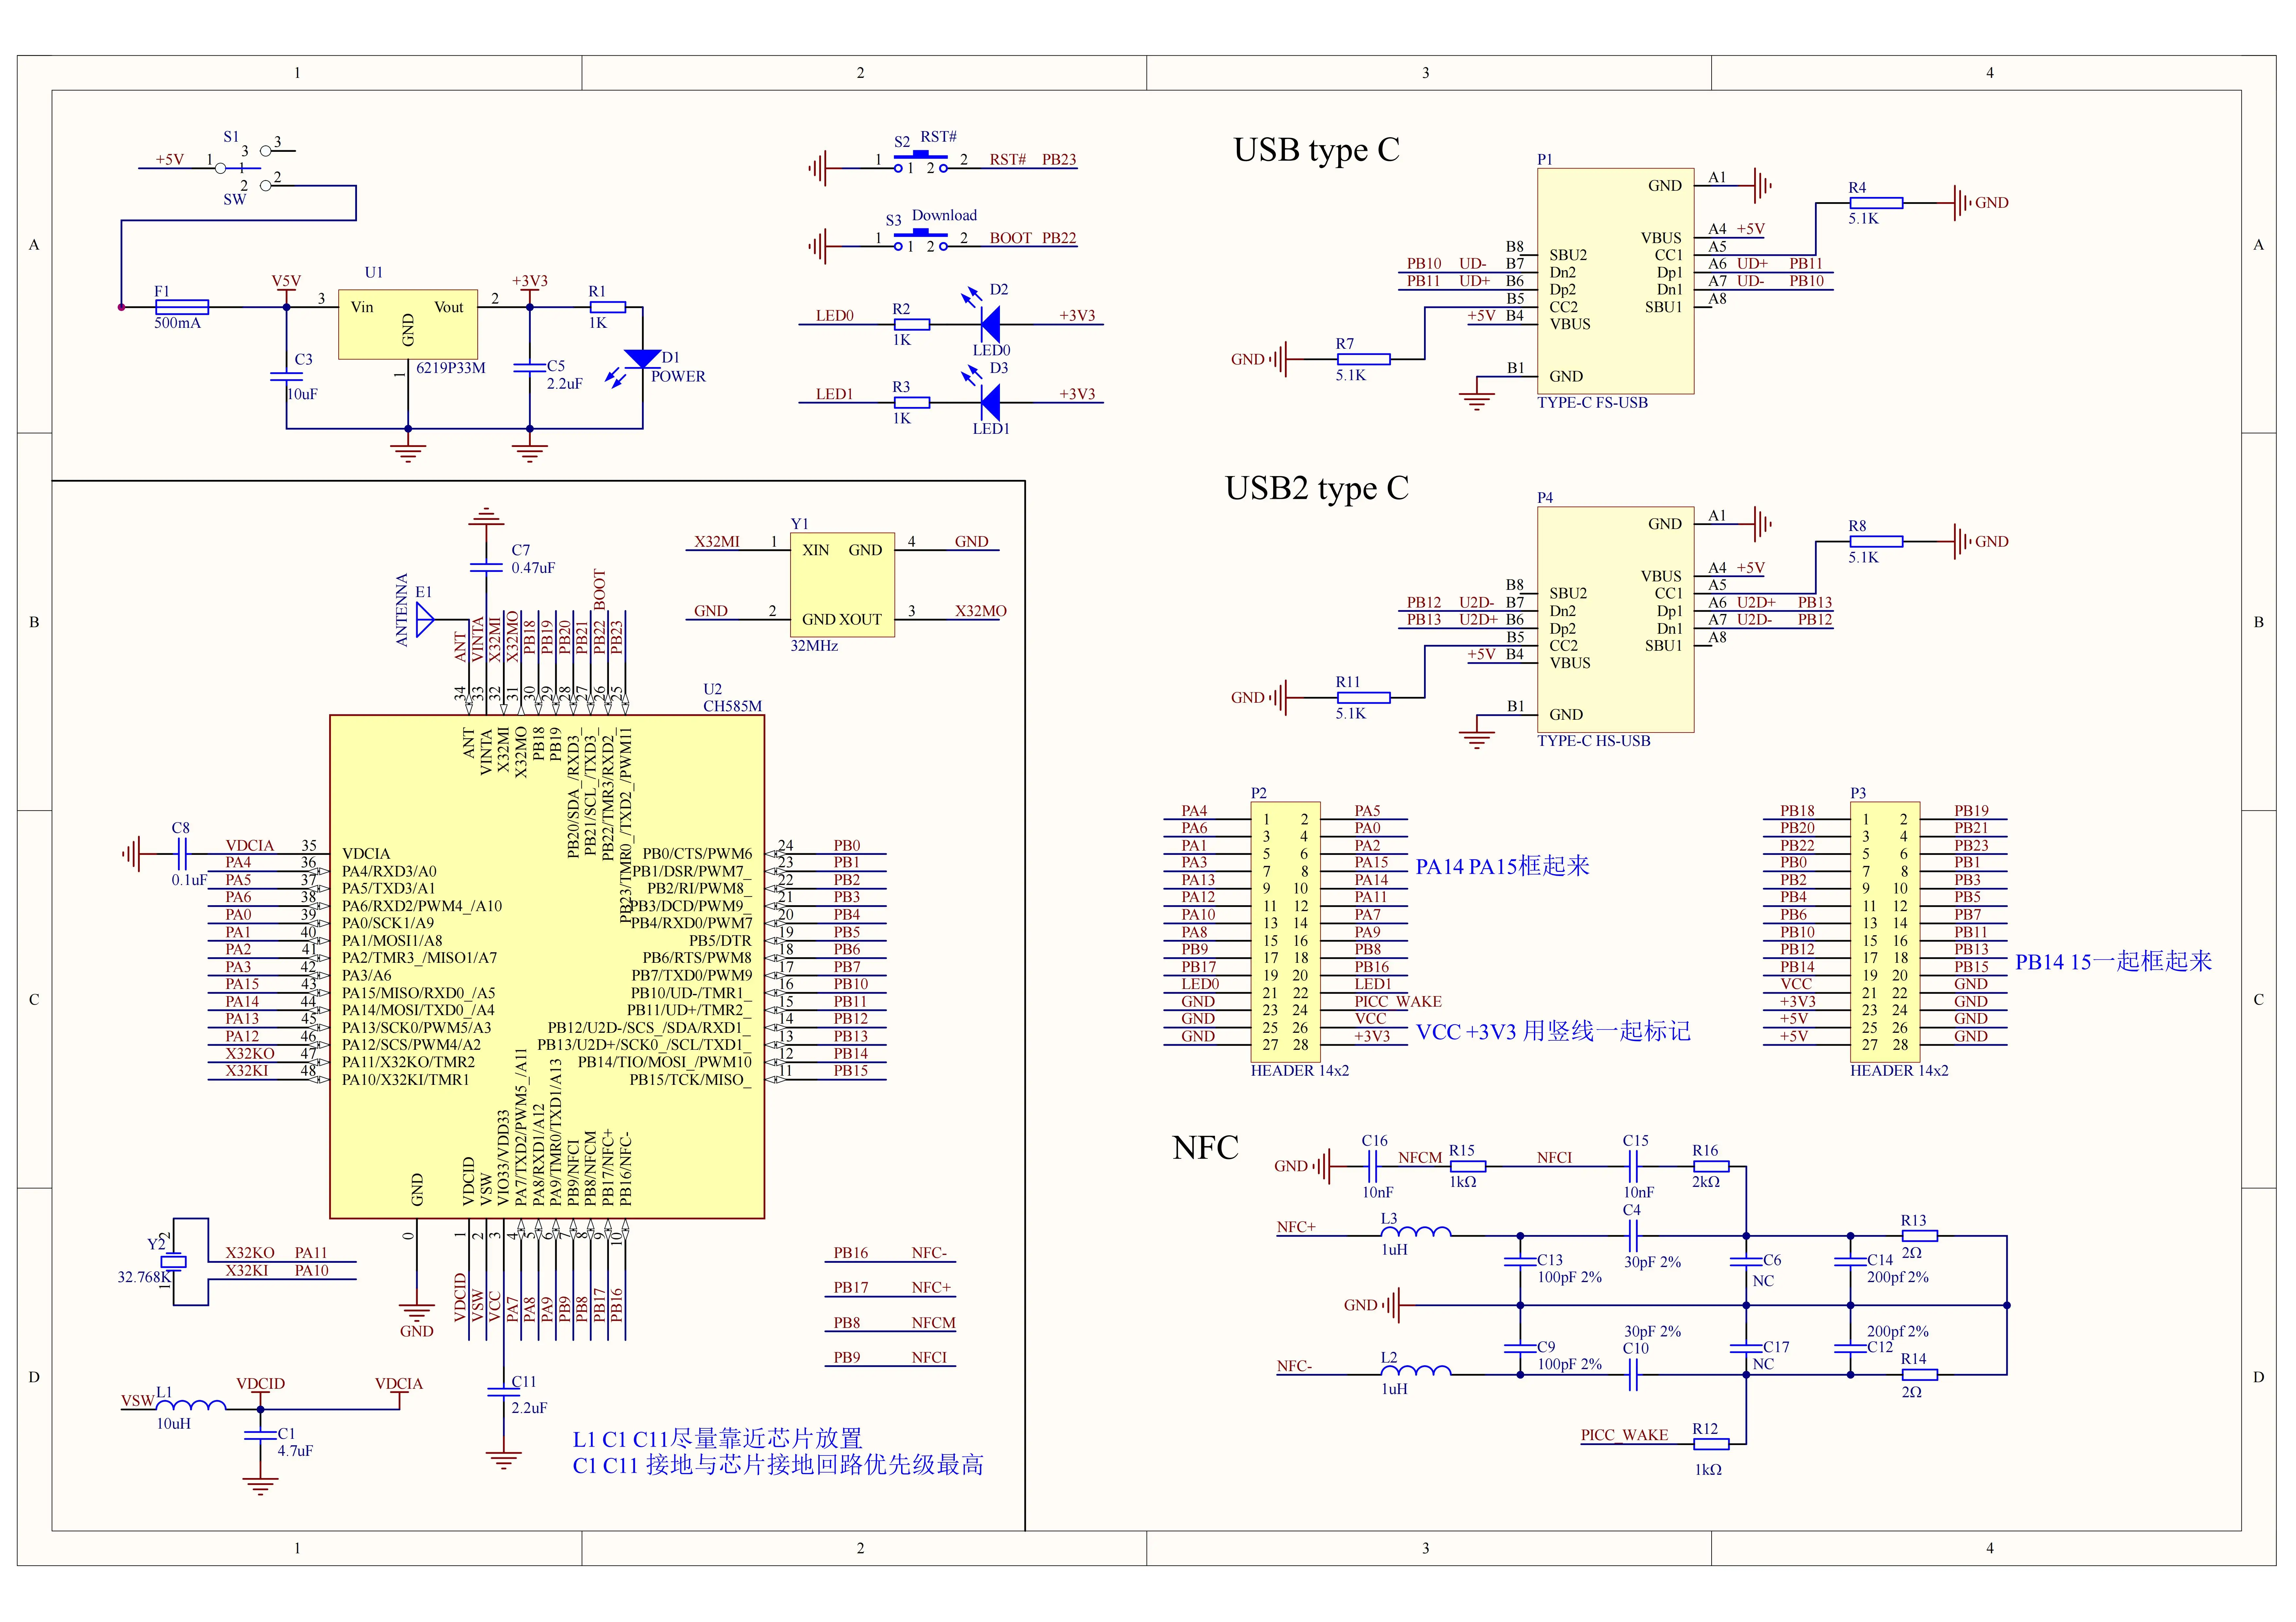Click the 'USB type C' title text
Viewport: 2296px width, 1622px height.
[1316, 150]
